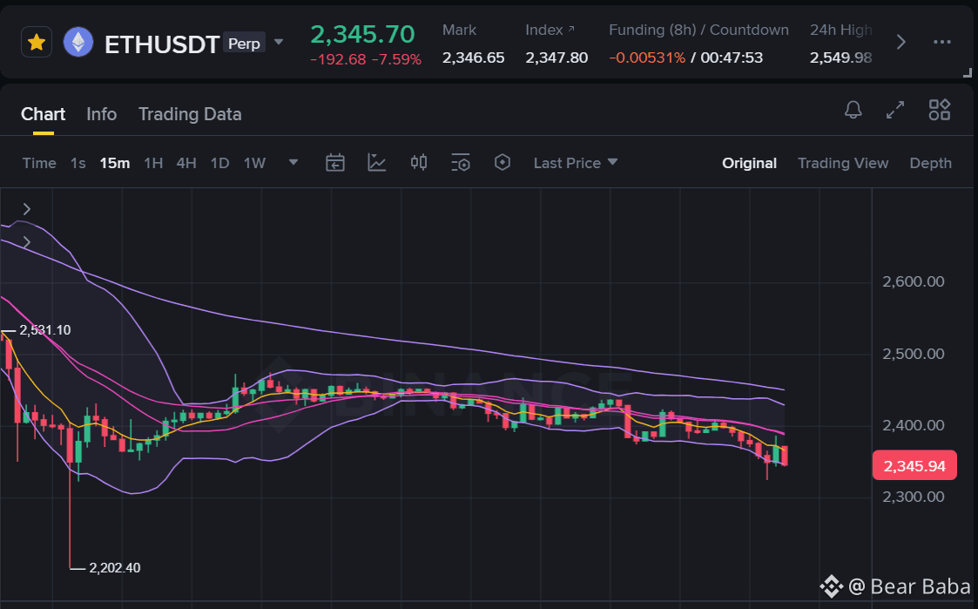This screenshot has height=609, width=978.
Task: Click the 2,531.10 high price marker
Action: [45, 330]
